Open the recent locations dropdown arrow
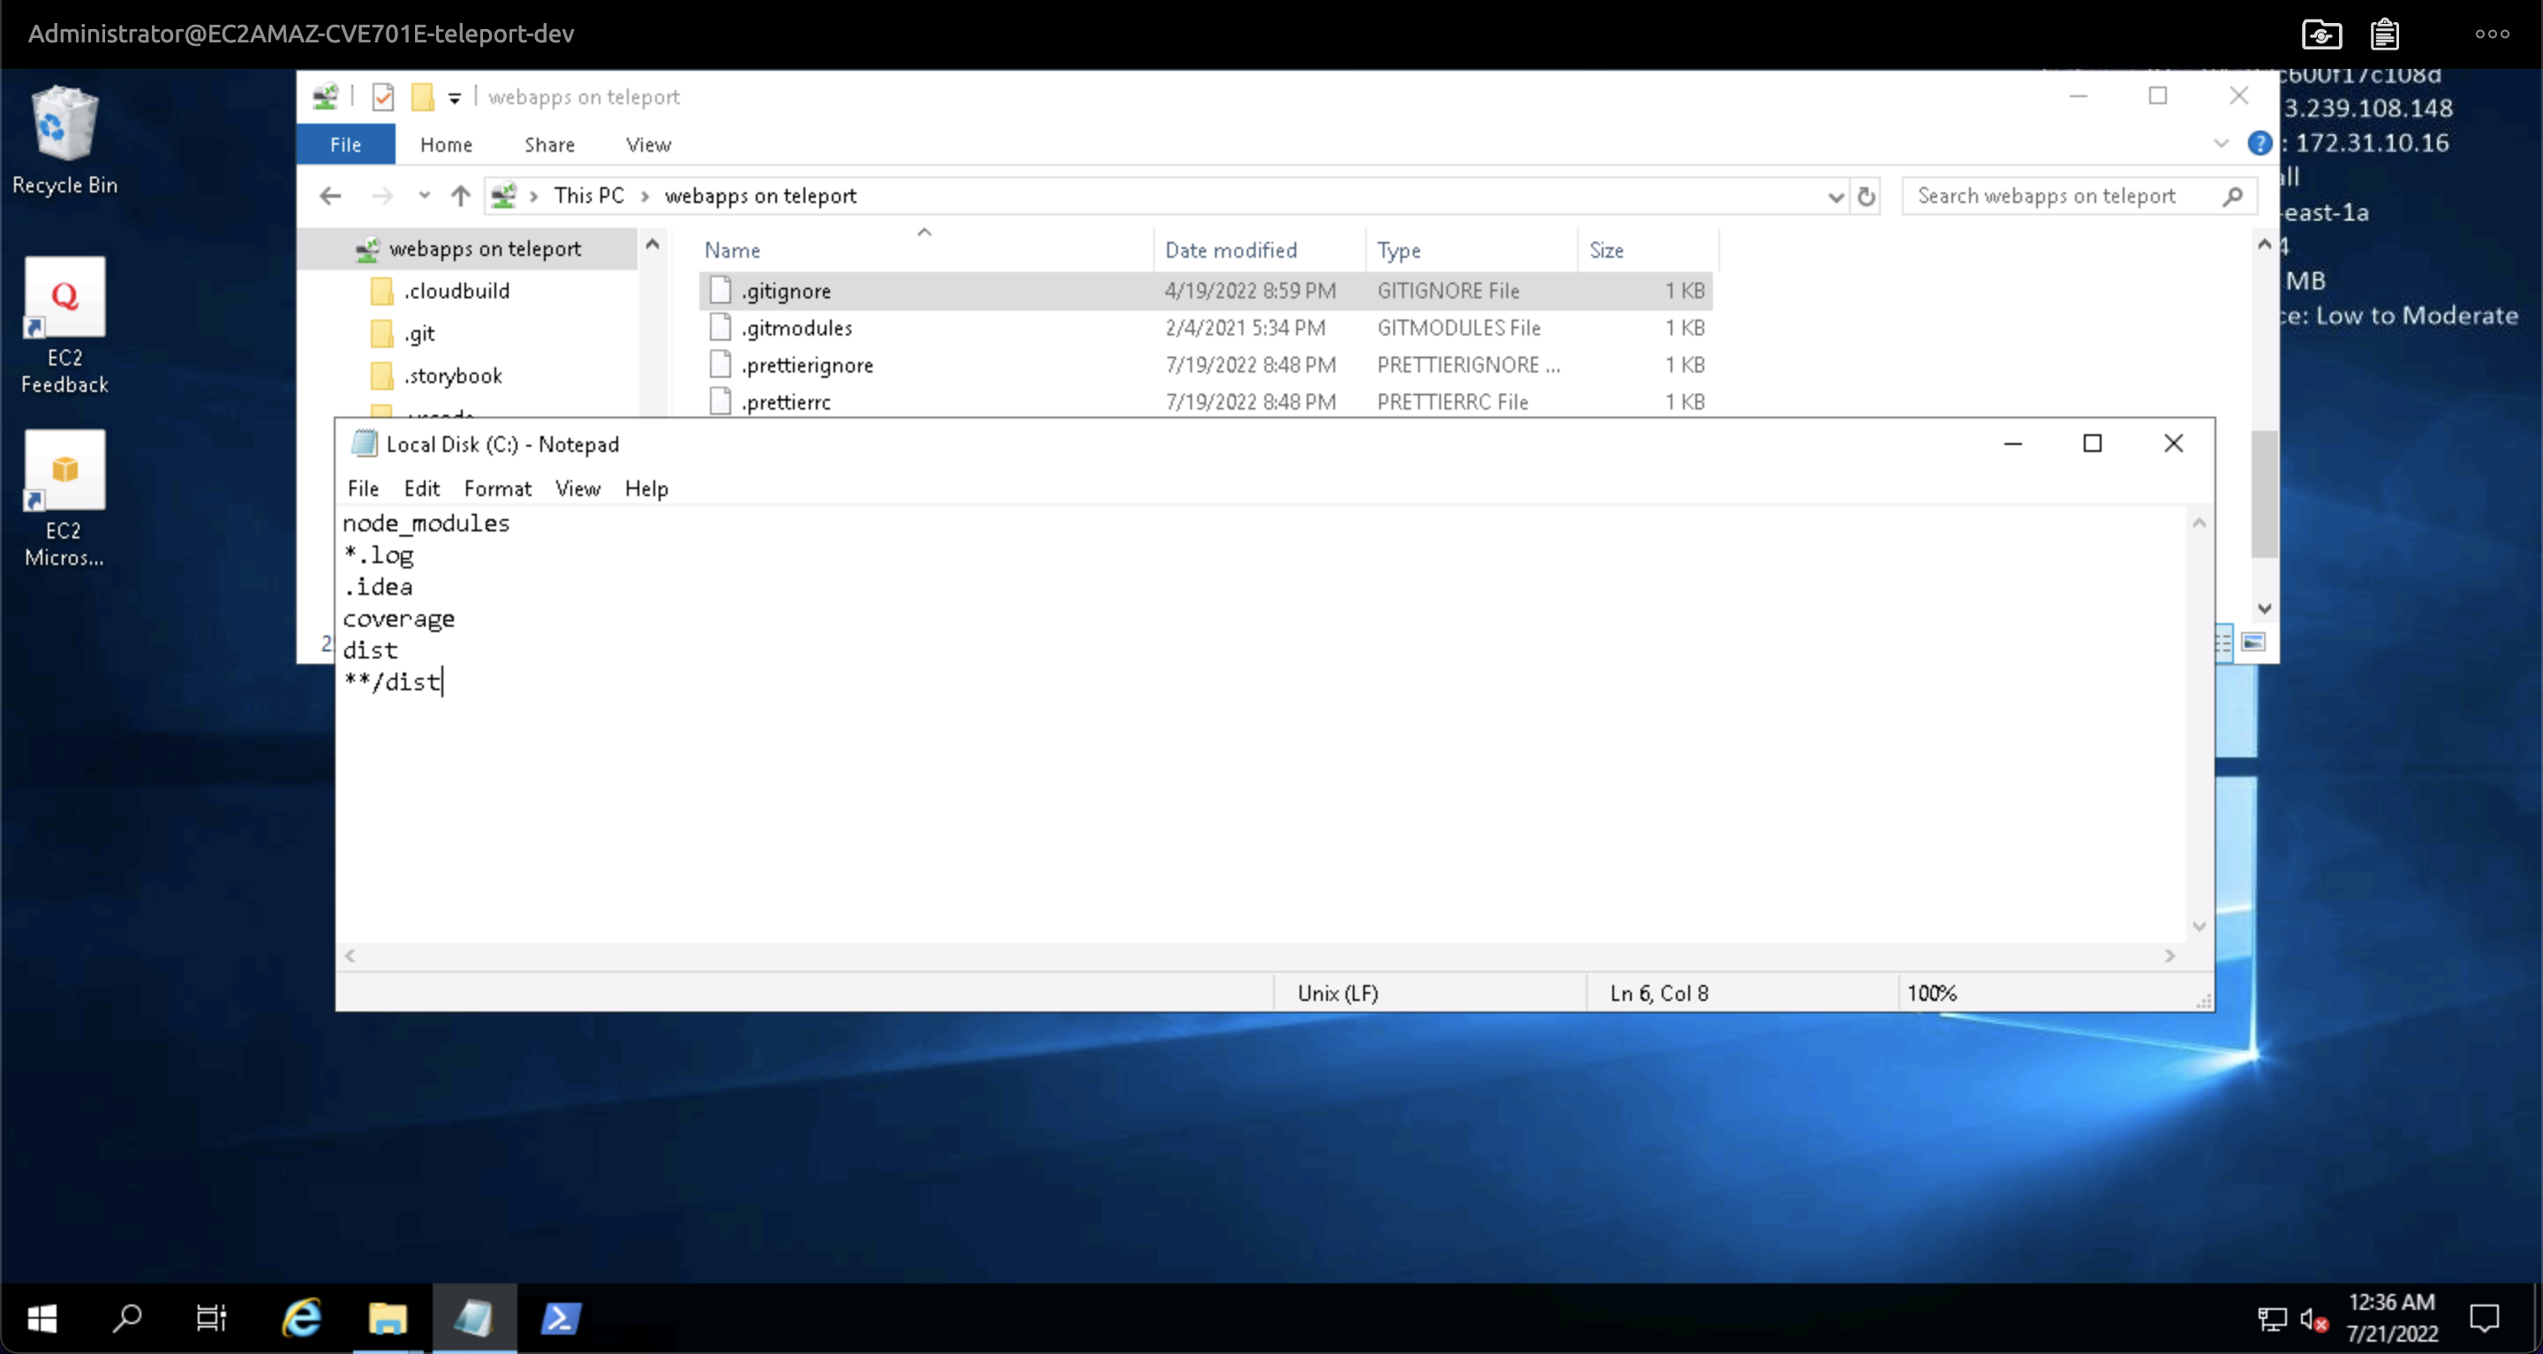Image resolution: width=2543 pixels, height=1354 pixels. [x=424, y=196]
